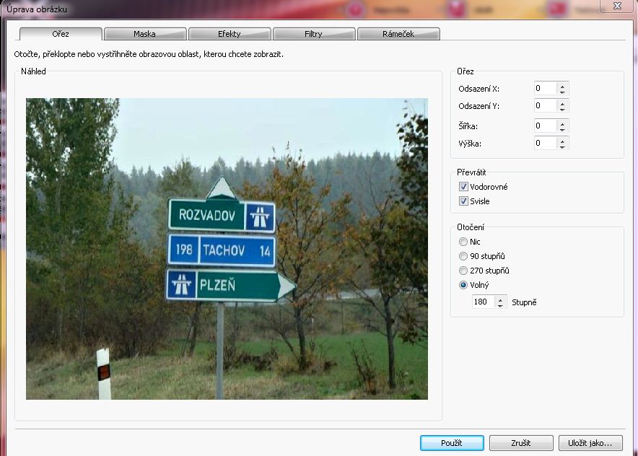Open the Efekty tab
The image size is (638, 456).
(x=229, y=34)
